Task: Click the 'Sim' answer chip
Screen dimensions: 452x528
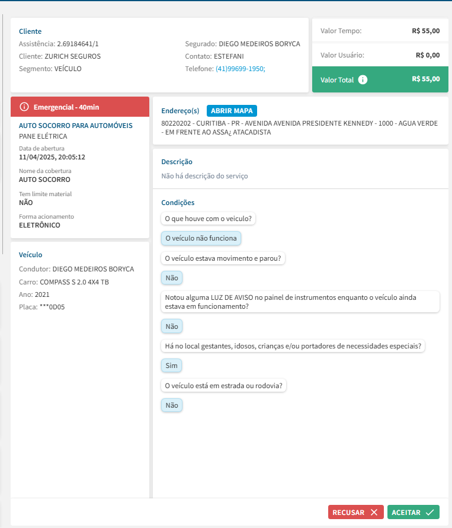Action: (171, 366)
